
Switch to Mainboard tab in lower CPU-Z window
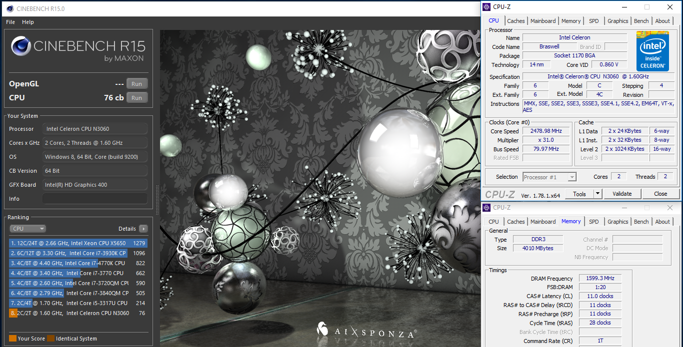[x=543, y=222]
